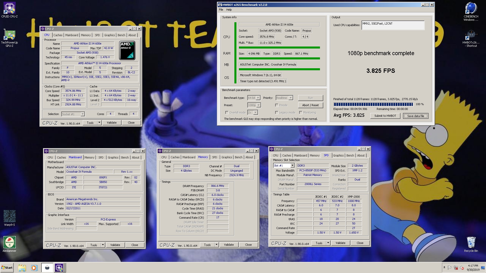This screenshot has width=486, height=273.
Task: Open the Aleslammer desktop icon
Action: (9, 244)
